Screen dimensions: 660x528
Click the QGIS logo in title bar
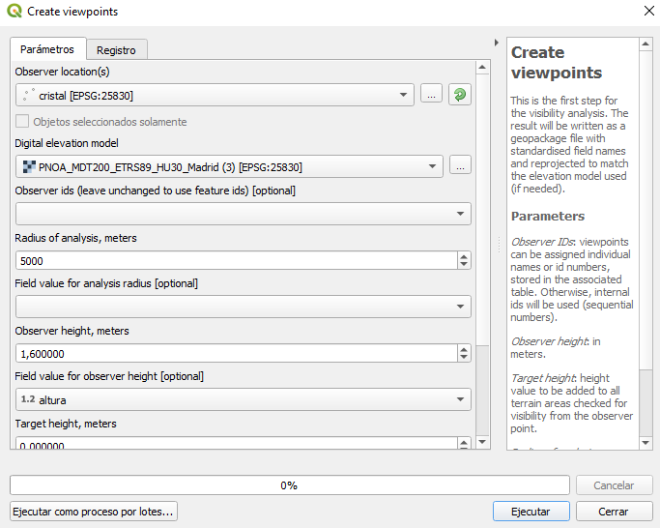(x=13, y=11)
